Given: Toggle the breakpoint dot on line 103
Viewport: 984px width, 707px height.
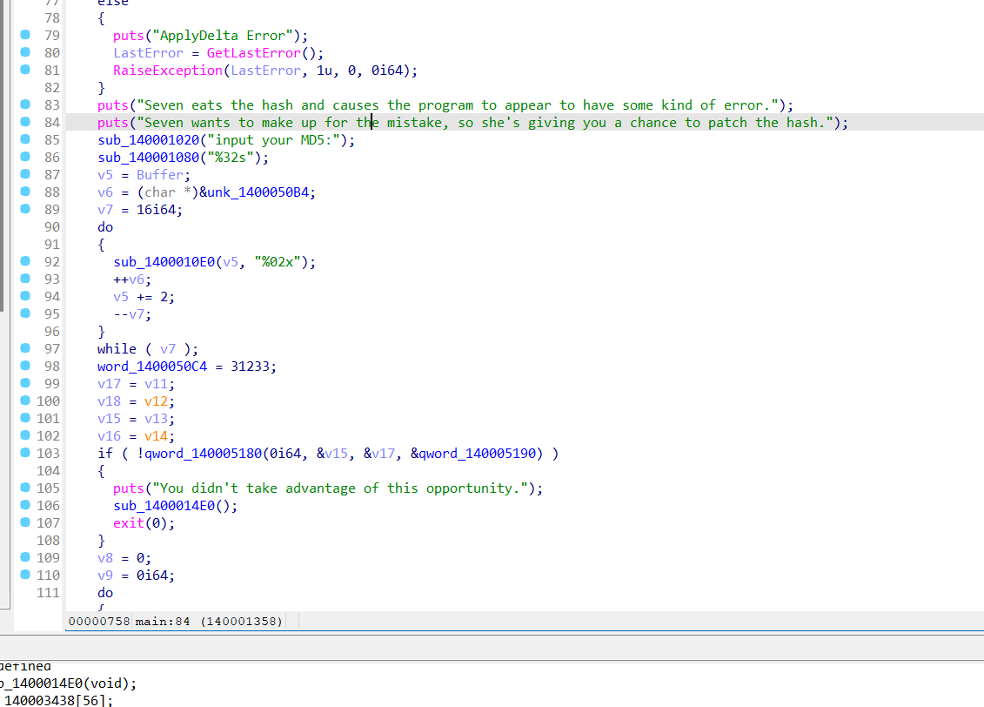Looking at the screenshot, I should click(x=25, y=453).
